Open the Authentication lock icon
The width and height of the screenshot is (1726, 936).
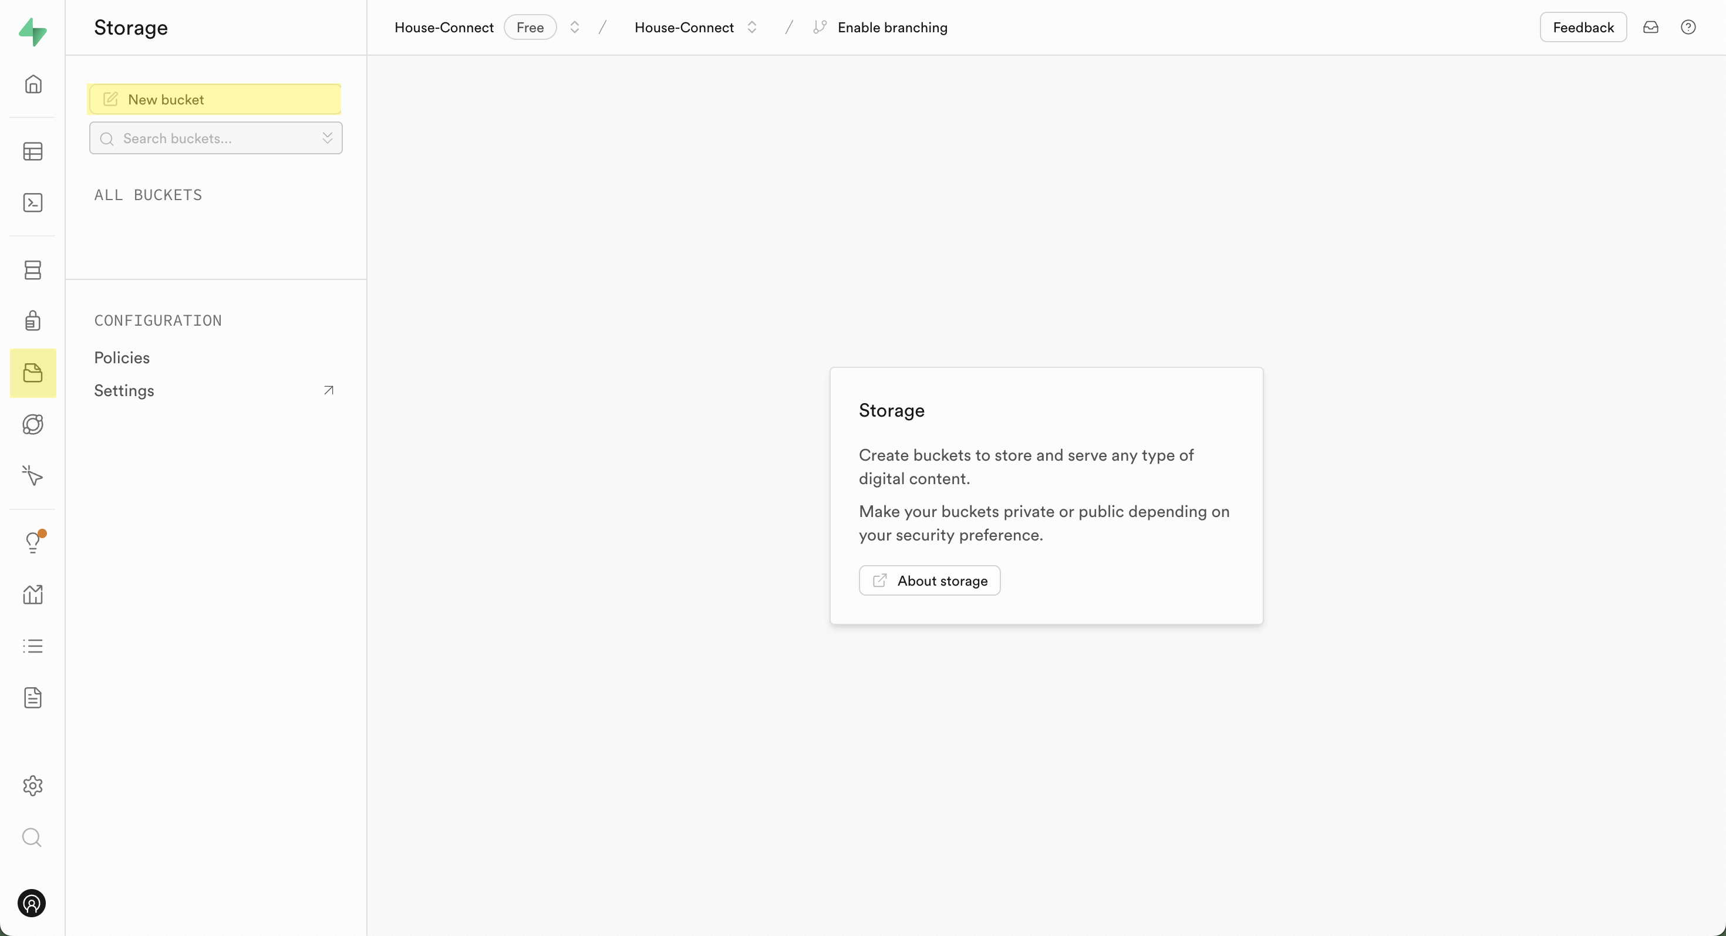click(33, 320)
